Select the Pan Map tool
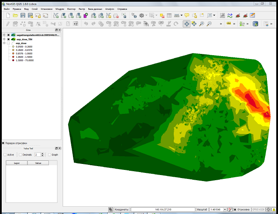The width and height of the screenshot is (278, 214). [x=187, y=24]
